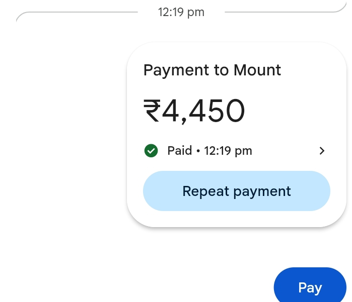352x302 pixels.
Task: Tap the Repeat payment button
Action: click(237, 191)
